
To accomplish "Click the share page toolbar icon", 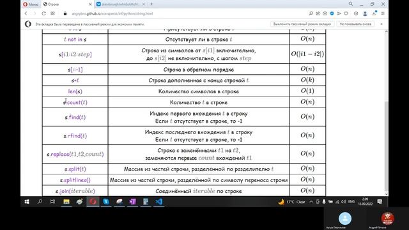I will click(x=318, y=13).
